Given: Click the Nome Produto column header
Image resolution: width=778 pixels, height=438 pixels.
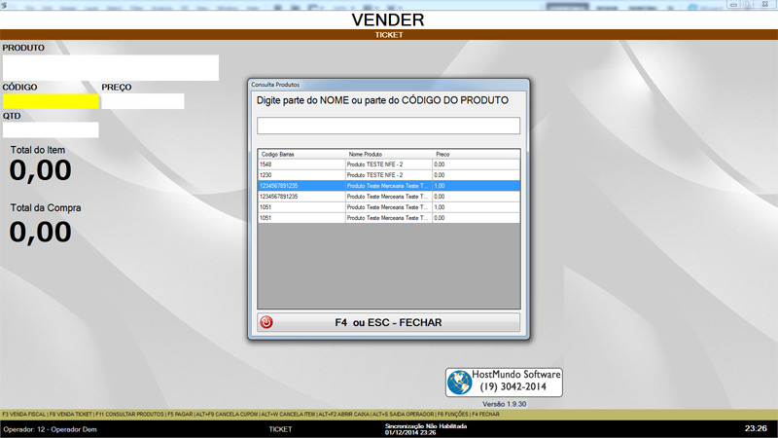Looking at the screenshot, I should coord(388,154).
